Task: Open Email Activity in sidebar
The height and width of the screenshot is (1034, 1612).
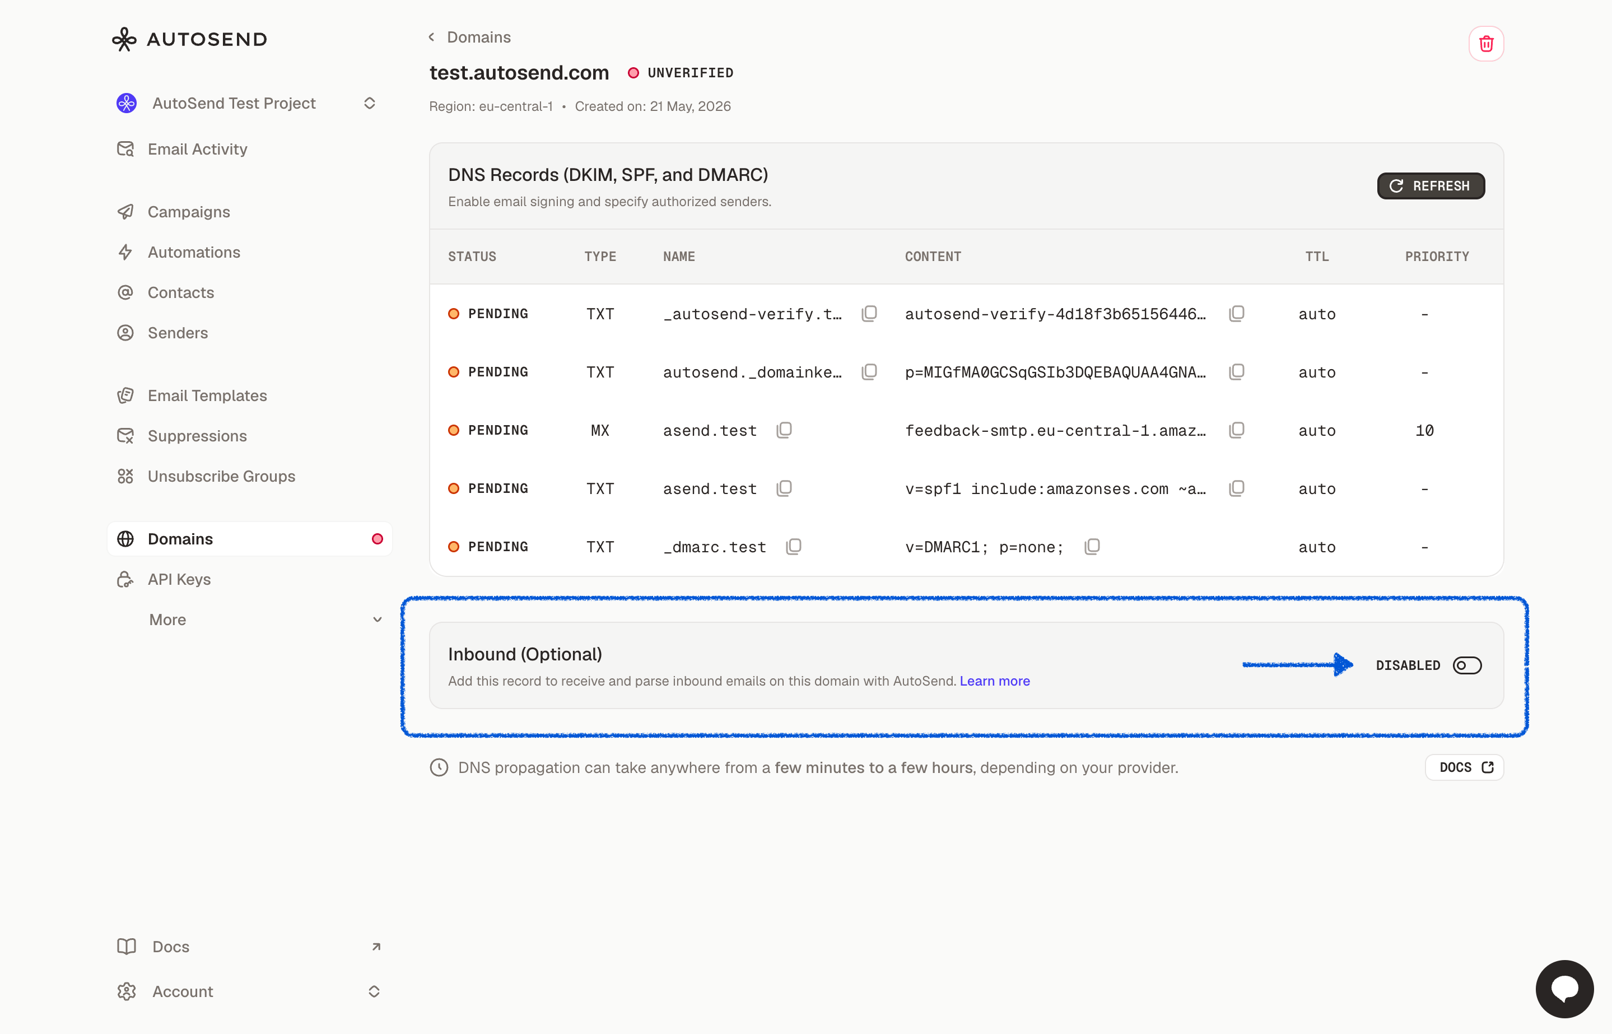Action: coord(250,149)
